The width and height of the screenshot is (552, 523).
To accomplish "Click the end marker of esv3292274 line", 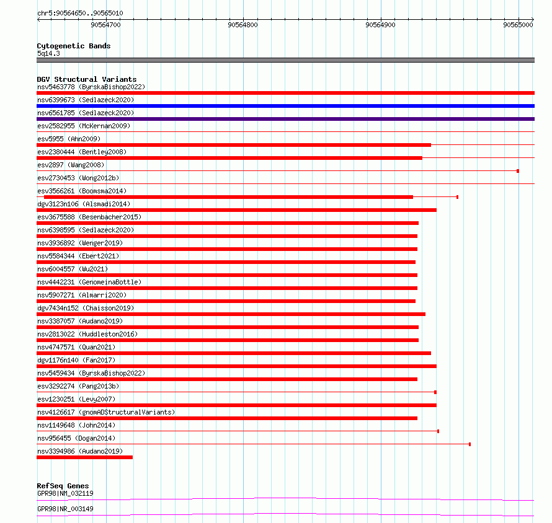I will click(435, 392).
